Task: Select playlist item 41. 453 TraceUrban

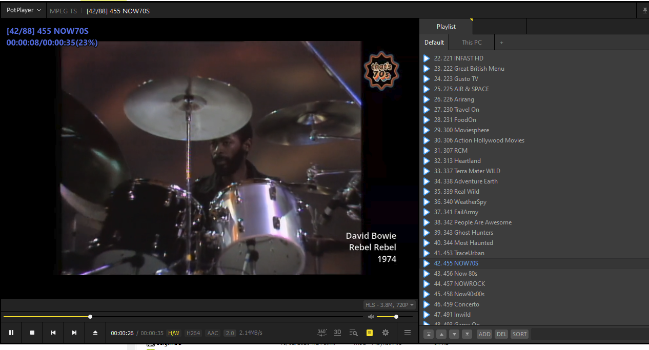Action: pos(535,253)
